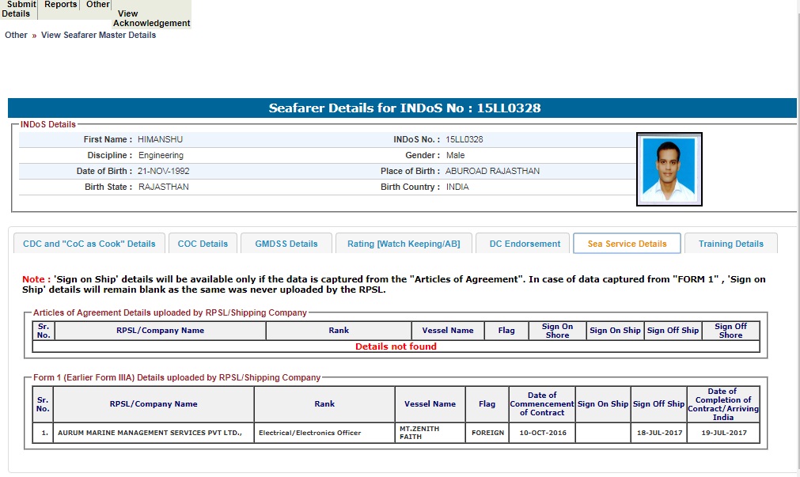Select the Rating [Watch Keeping/AB] tab
The image size is (800, 477).
coord(404,244)
